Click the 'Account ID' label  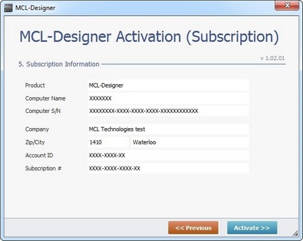pos(39,155)
